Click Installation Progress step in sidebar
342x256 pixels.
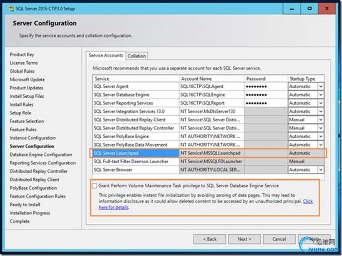(x=30, y=213)
